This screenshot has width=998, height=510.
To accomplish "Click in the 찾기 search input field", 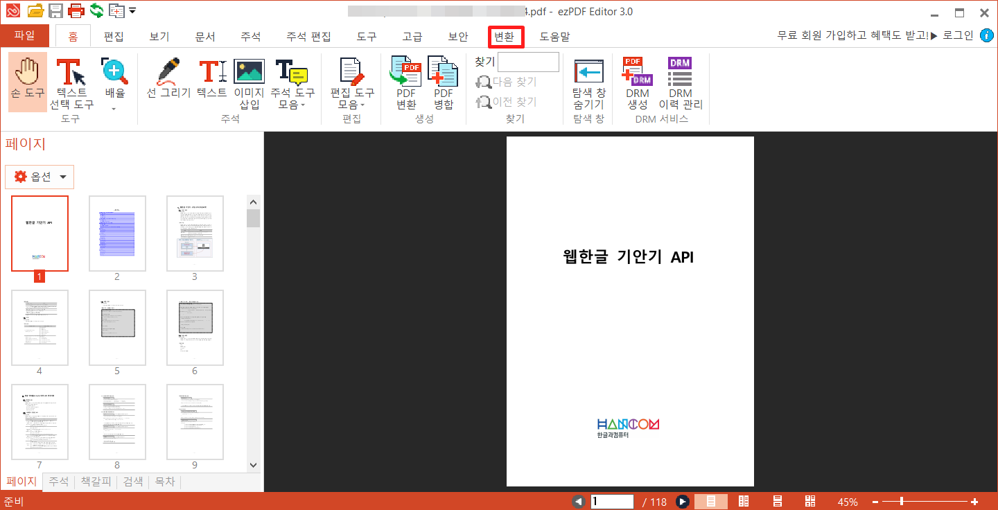I will point(528,62).
